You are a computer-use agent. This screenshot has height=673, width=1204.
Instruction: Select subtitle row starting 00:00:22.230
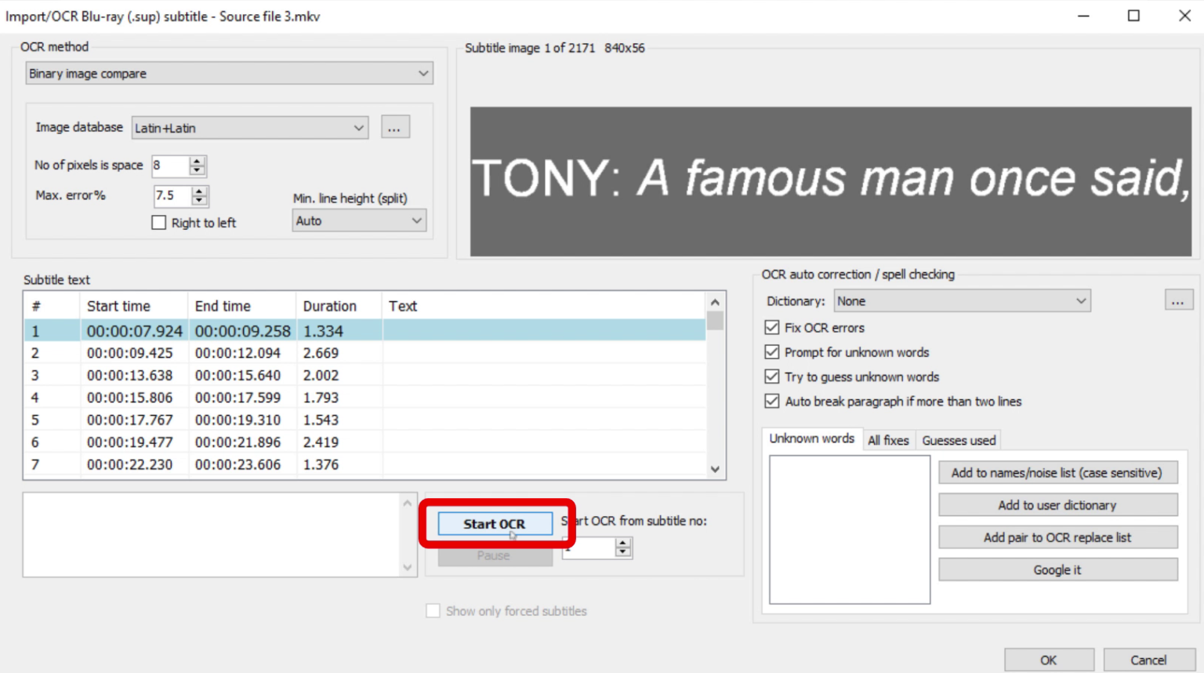tap(365, 464)
